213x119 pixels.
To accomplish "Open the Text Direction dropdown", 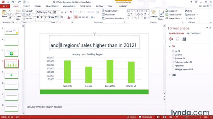I will 110,11.
